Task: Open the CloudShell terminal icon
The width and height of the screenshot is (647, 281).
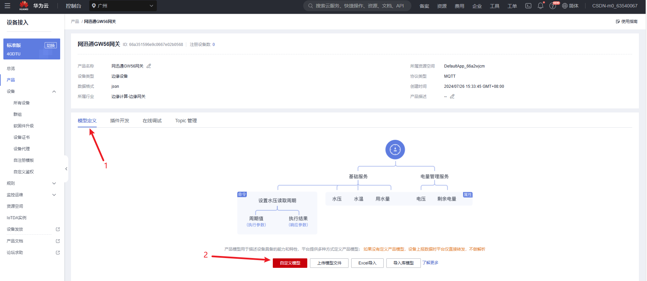Action: pyautogui.click(x=528, y=6)
